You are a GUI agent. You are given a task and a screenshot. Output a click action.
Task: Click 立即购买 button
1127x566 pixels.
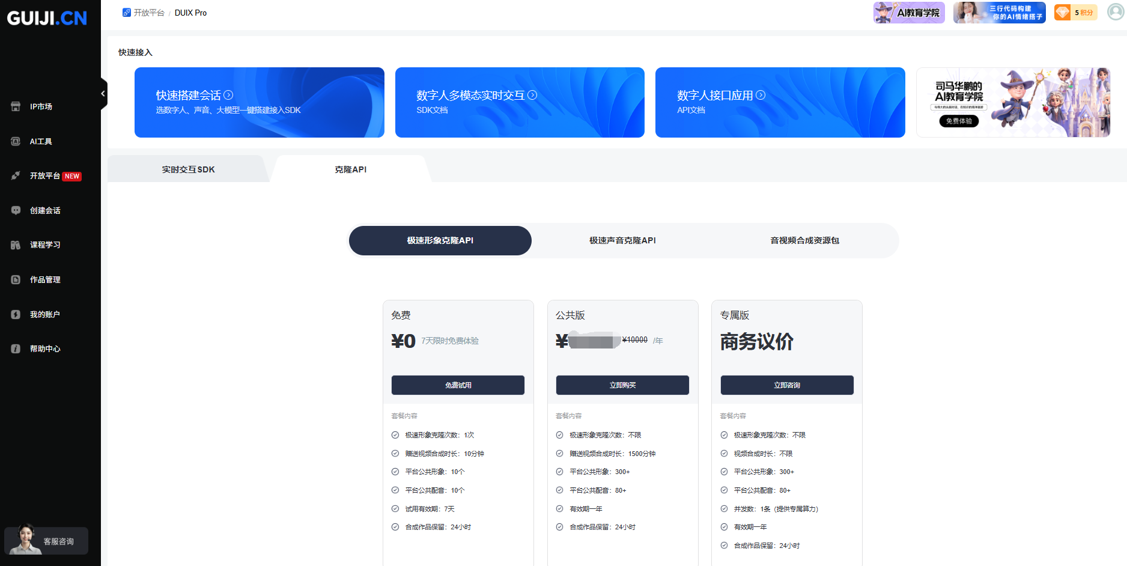622,385
